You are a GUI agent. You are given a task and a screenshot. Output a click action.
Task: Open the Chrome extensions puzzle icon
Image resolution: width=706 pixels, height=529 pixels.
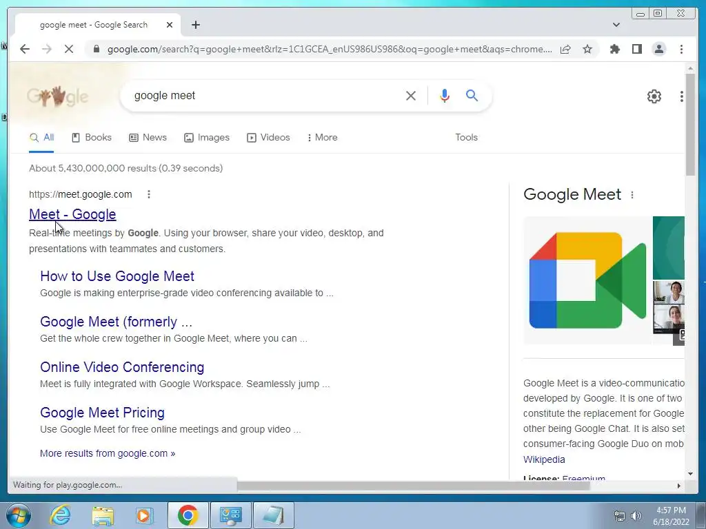tap(614, 49)
